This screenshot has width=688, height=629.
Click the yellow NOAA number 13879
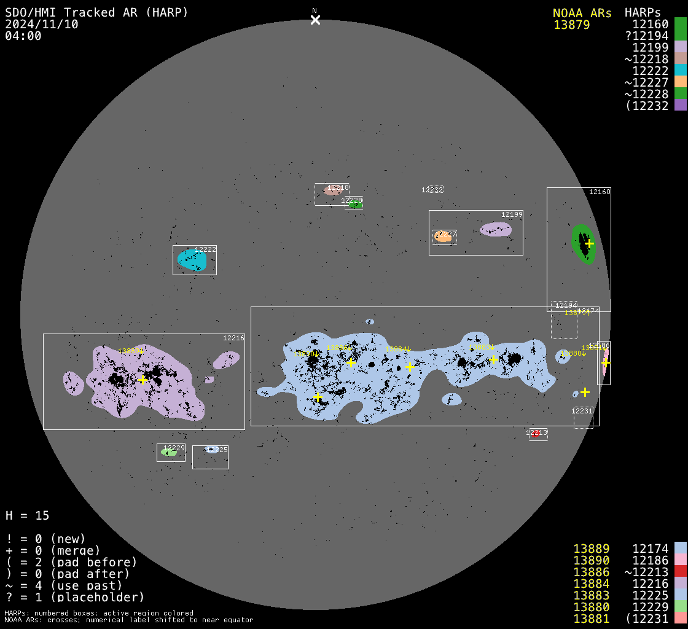pos(571,25)
